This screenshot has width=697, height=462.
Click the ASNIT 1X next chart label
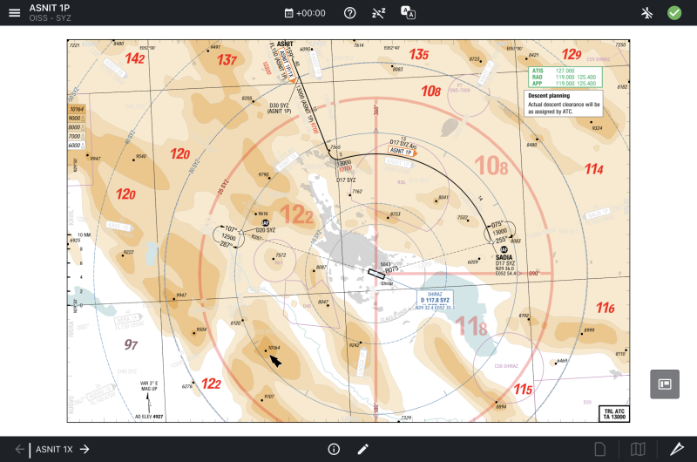click(54, 449)
